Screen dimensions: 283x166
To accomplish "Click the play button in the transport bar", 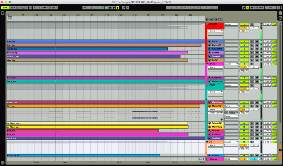I will pos(106,8).
